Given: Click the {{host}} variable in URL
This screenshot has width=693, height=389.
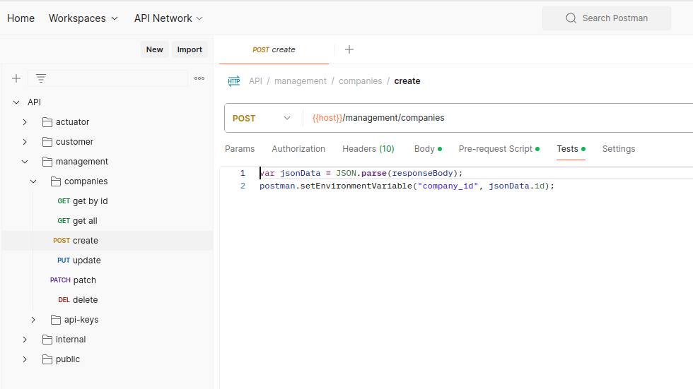Looking at the screenshot, I should 327,118.
